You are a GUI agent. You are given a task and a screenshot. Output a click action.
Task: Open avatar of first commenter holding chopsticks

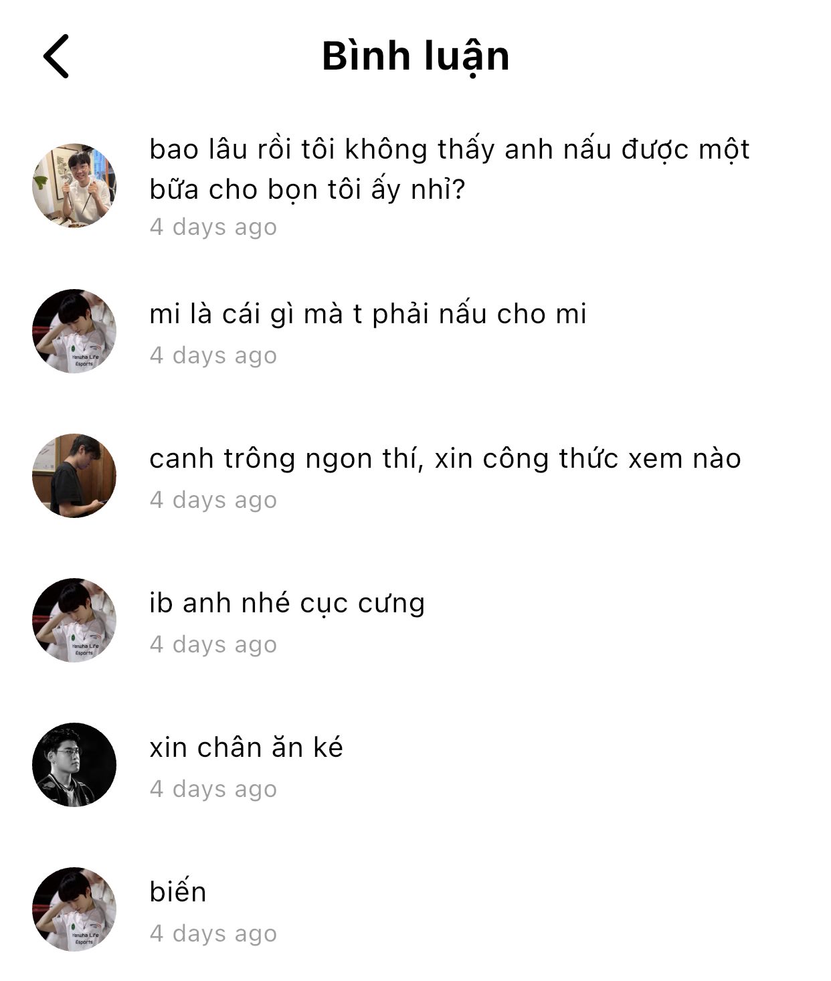74,185
